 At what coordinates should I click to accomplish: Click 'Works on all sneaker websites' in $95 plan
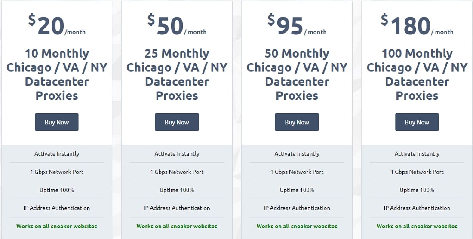coord(297,226)
